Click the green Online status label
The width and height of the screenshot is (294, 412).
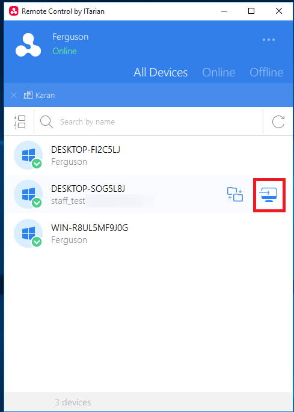65,51
